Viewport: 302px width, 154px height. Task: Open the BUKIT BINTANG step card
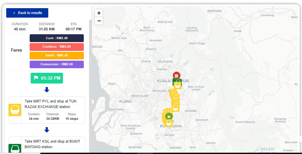point(52,144)
